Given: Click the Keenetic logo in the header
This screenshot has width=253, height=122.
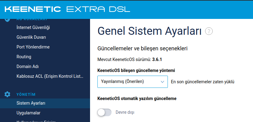Looking at the screenshot, I should [x=33, y=9].
